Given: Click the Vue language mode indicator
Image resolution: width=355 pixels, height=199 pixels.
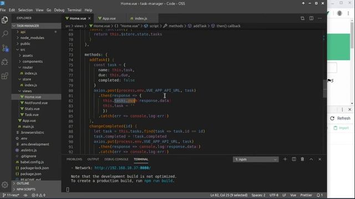Looking at the screenshot, I should tap(293, 195).
